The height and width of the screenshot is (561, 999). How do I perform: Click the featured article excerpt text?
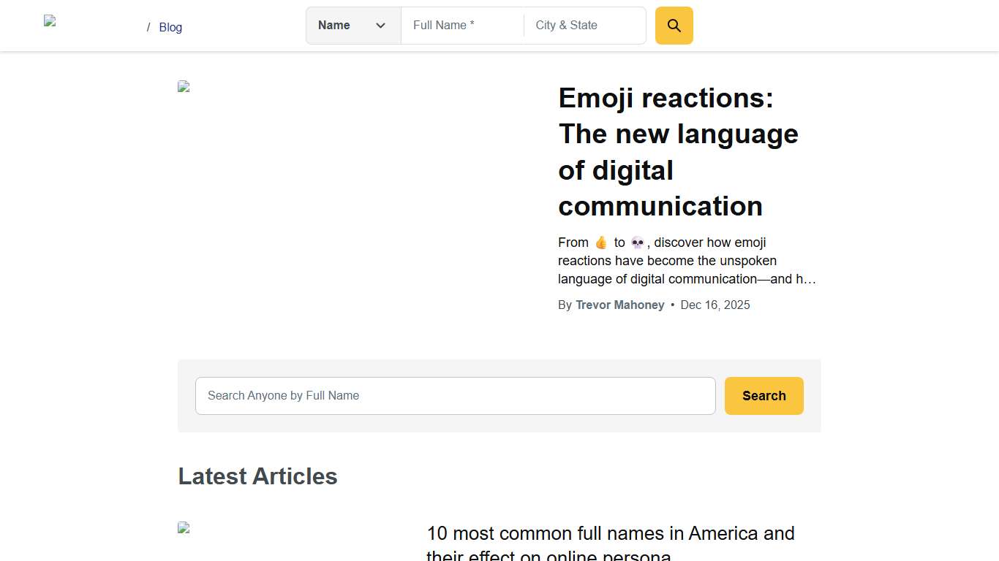click(686, 261)
